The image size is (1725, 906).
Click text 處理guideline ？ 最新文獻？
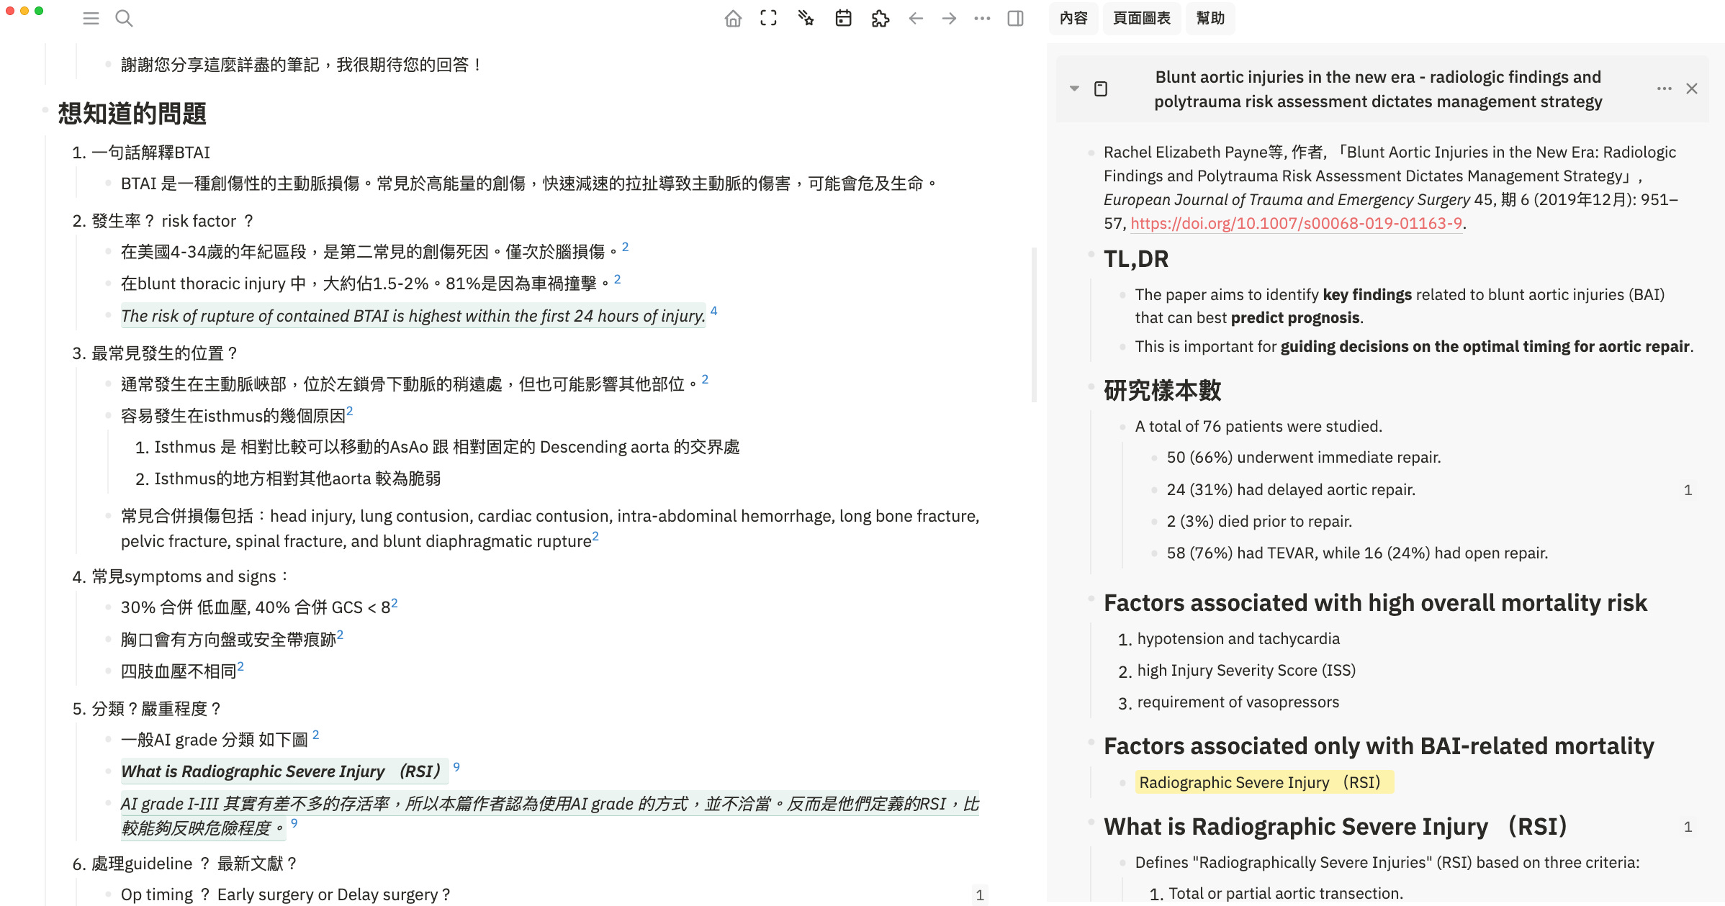(x=194, y=864)
